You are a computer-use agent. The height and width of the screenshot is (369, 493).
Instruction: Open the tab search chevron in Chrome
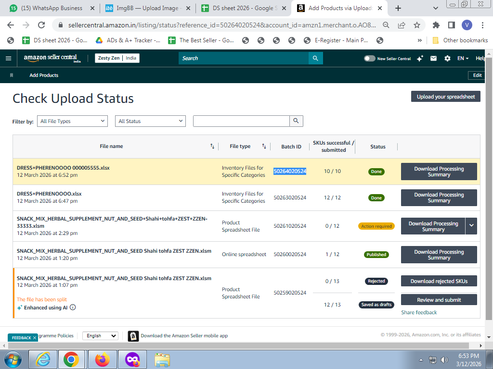[435, 8]
